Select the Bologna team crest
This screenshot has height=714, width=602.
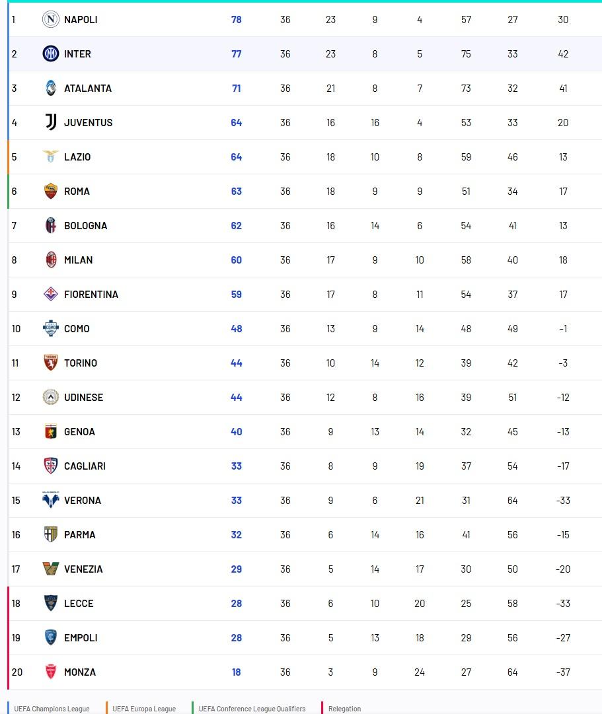[51, 226]
